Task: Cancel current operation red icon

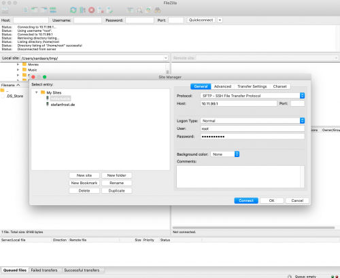Action: 92,10
